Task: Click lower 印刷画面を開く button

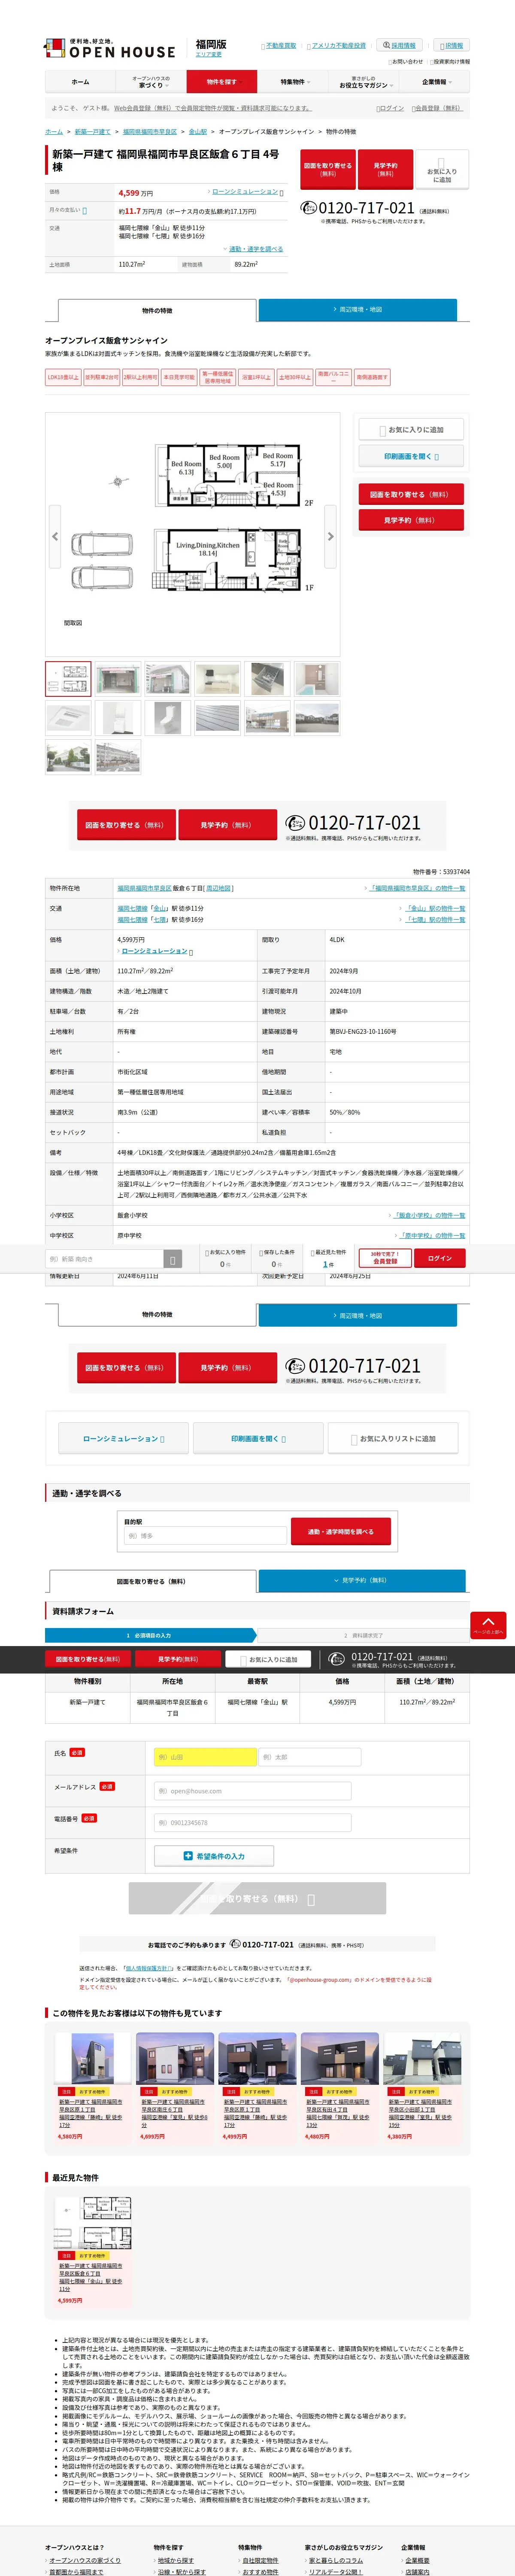Action: (258, 1438)
